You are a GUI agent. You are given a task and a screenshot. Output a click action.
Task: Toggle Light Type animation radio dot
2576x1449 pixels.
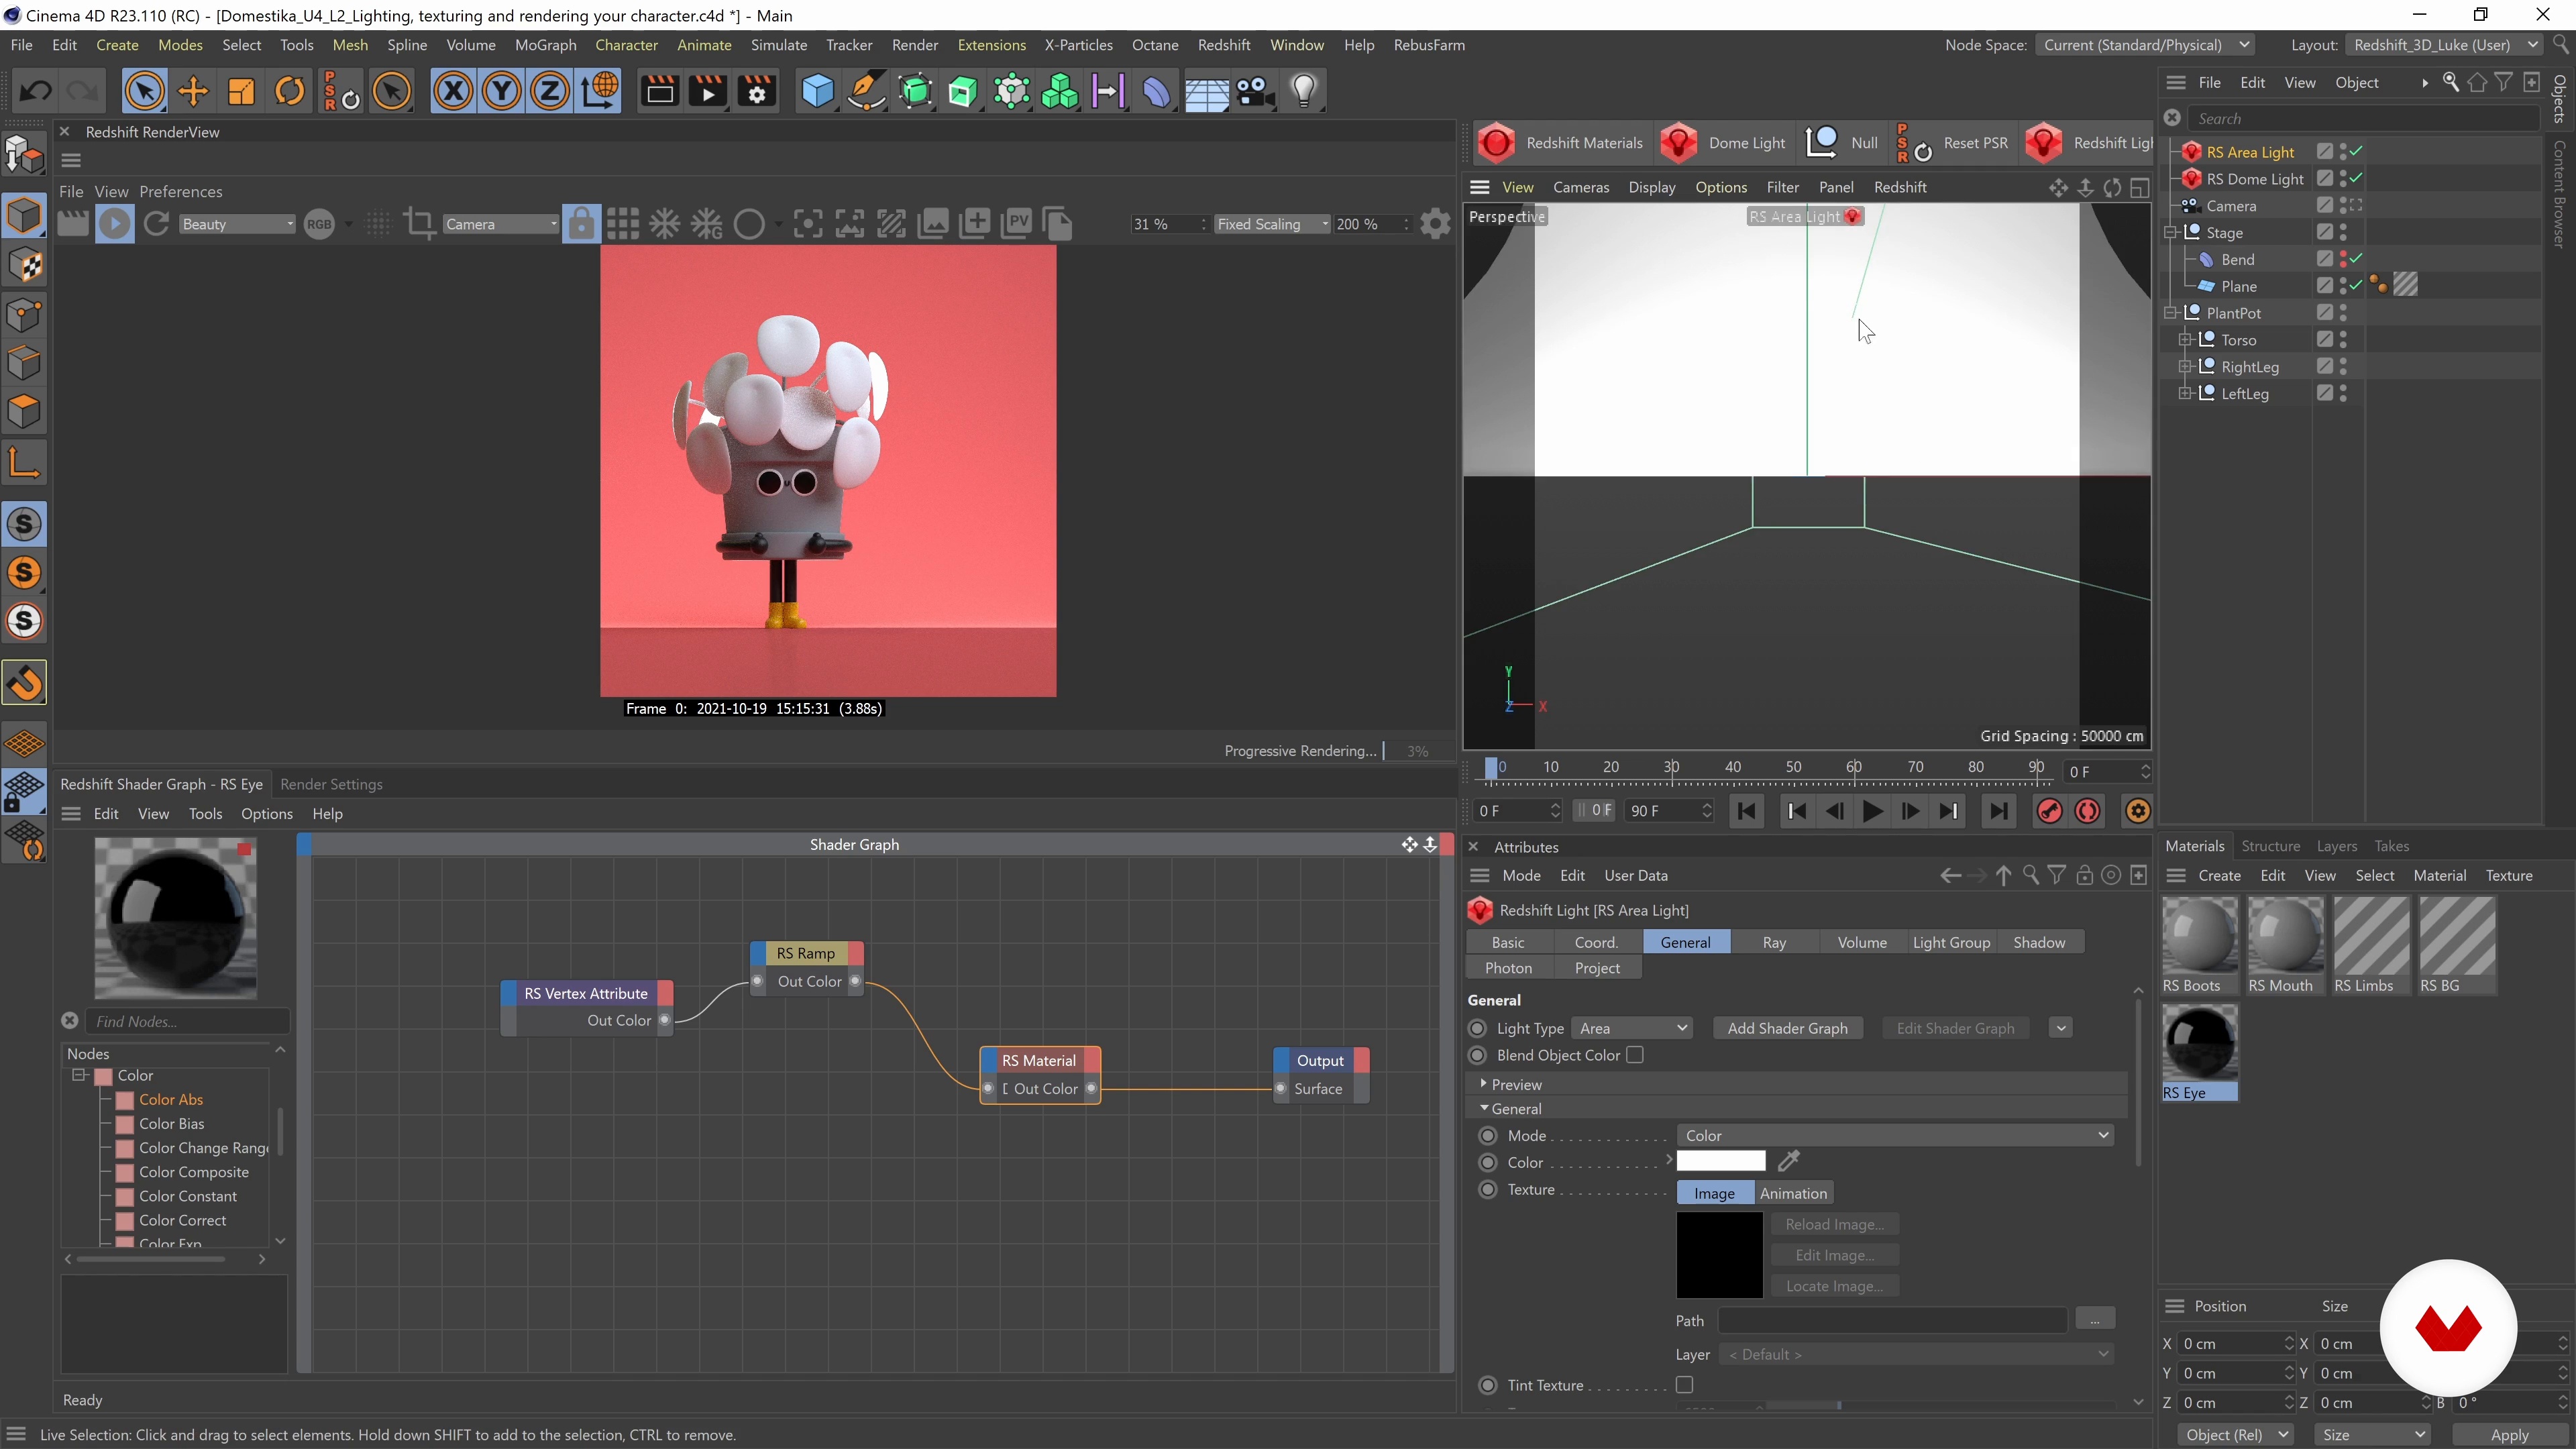(1478, 1028)
